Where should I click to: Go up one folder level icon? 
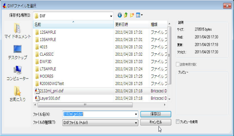click(126, 15)
